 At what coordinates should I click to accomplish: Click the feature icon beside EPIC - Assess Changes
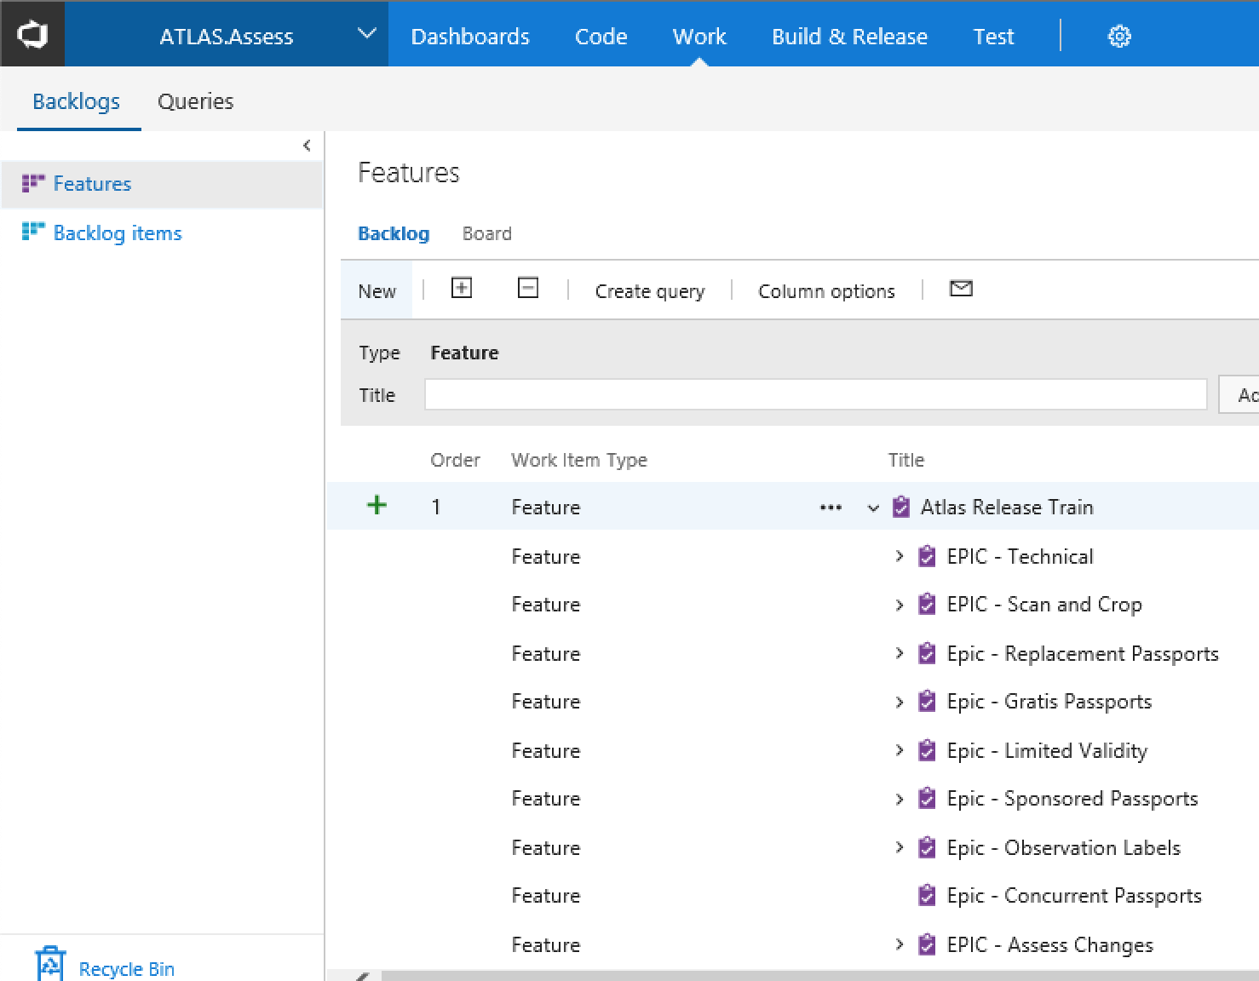[928, 944]
